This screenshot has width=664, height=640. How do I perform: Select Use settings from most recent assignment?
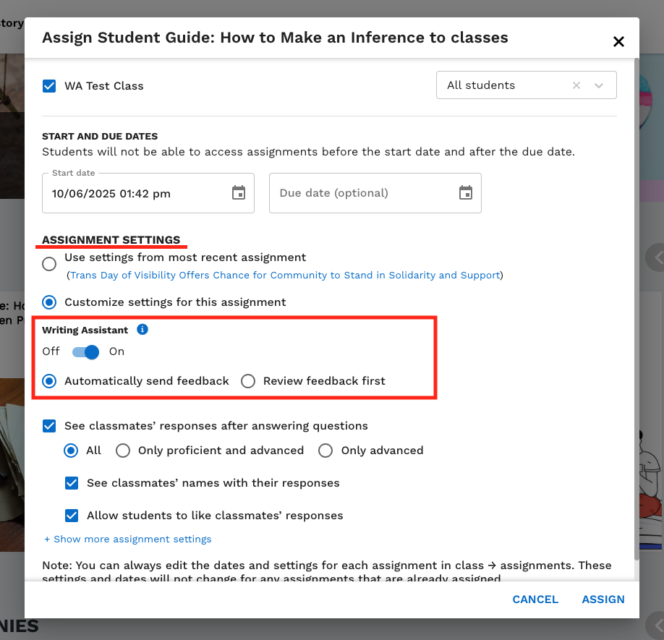[49, 264]
